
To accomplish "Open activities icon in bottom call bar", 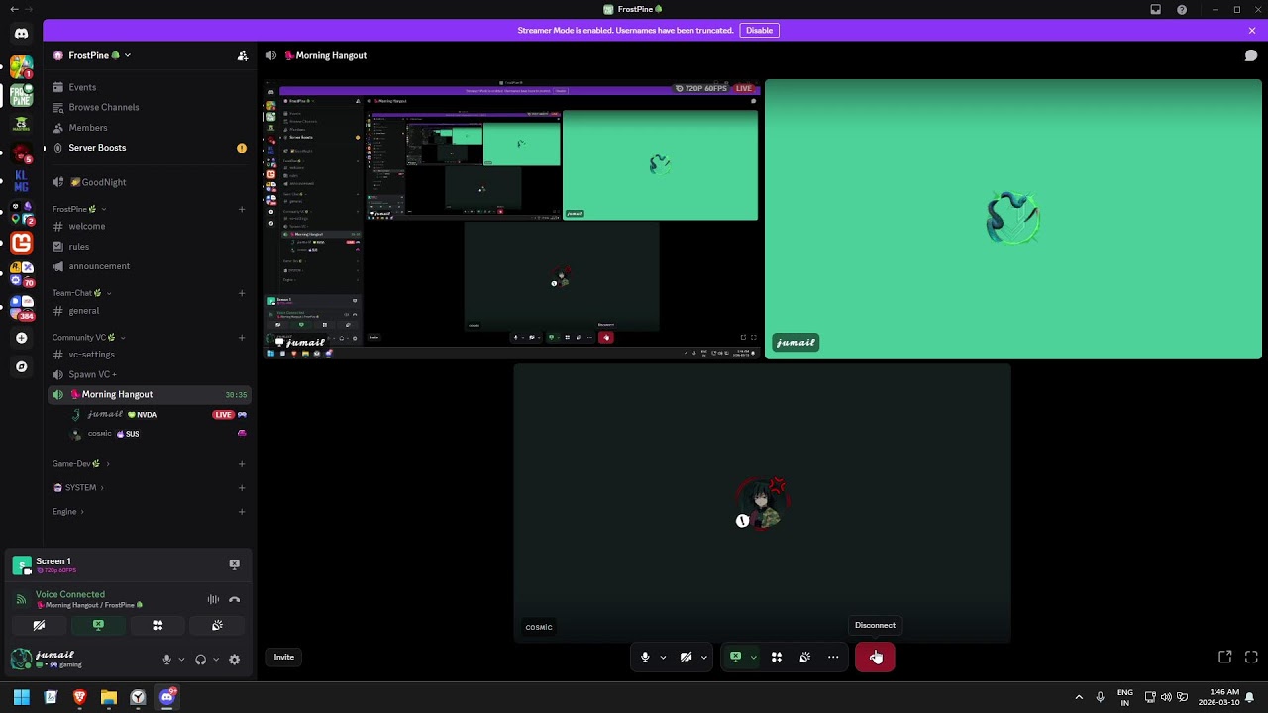I will [777, 657].
